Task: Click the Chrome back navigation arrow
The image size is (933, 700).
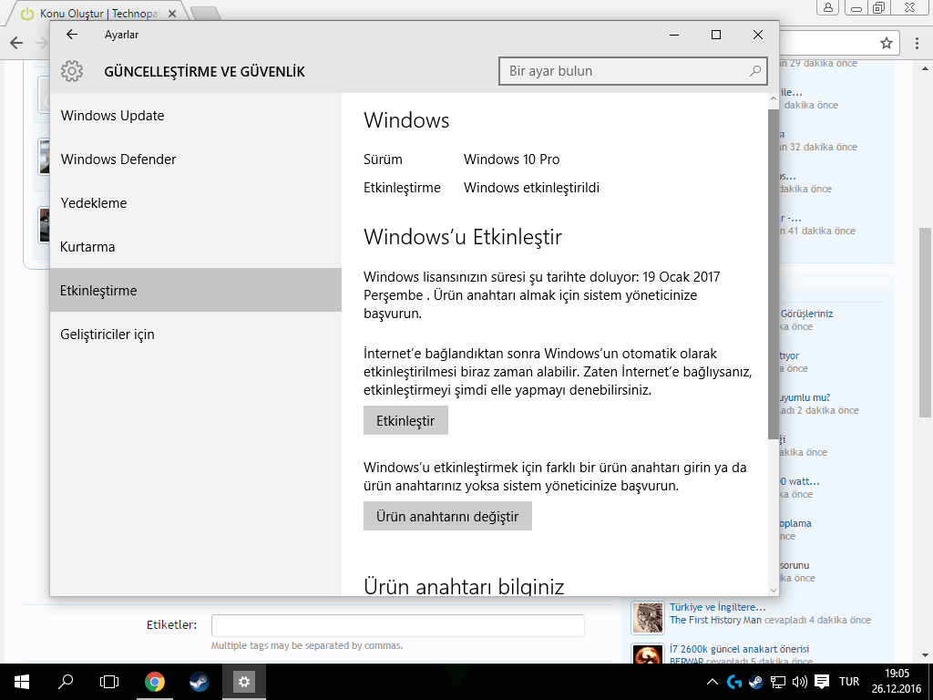Action: pos(16,43)
